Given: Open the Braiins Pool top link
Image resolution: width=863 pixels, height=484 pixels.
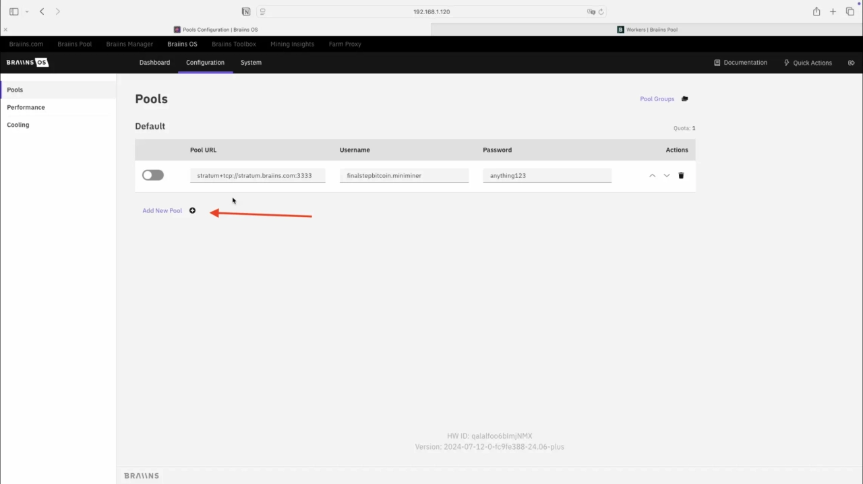Looking at the screenshot, I should [x=75, y=44].
